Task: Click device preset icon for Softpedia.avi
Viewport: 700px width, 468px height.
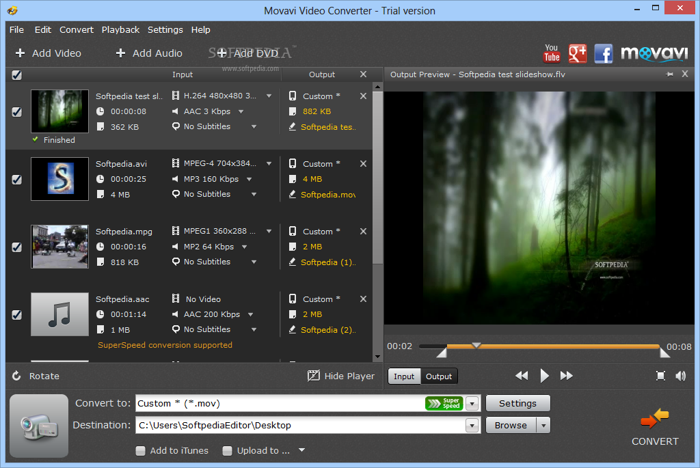Action: [x=293, y=163]
